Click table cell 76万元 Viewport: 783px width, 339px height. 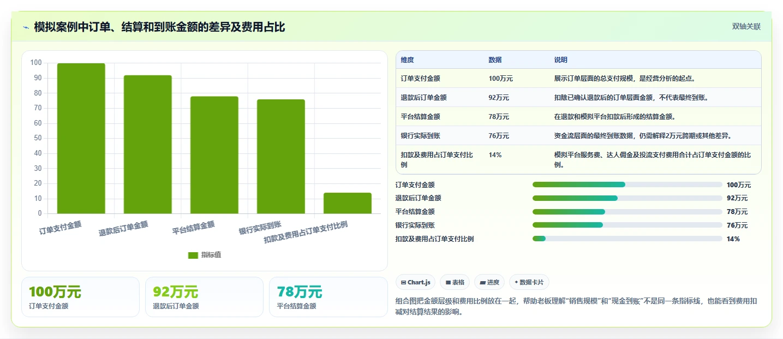499,136
